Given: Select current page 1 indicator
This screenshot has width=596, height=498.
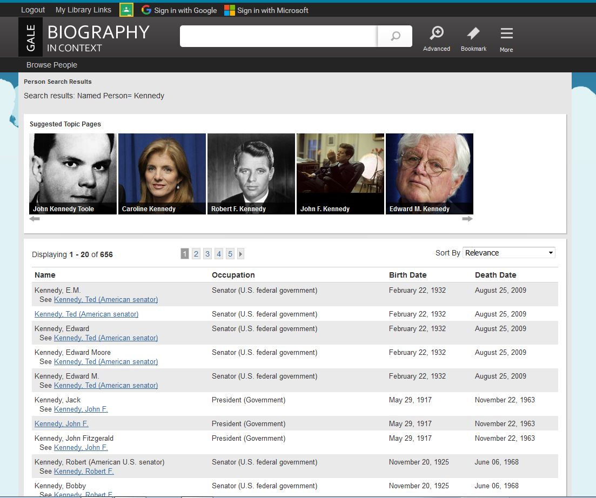Looking at the screenshot, I should tap(185, 254).
